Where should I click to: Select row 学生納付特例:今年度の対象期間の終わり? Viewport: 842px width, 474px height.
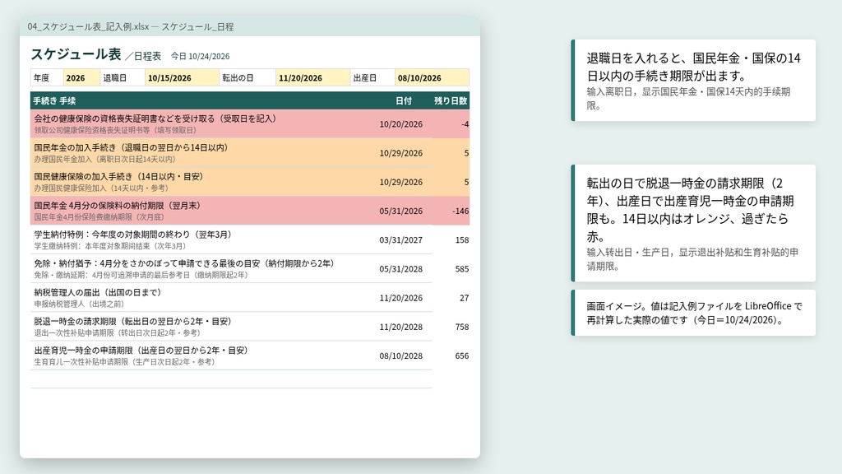pos(250,239)
